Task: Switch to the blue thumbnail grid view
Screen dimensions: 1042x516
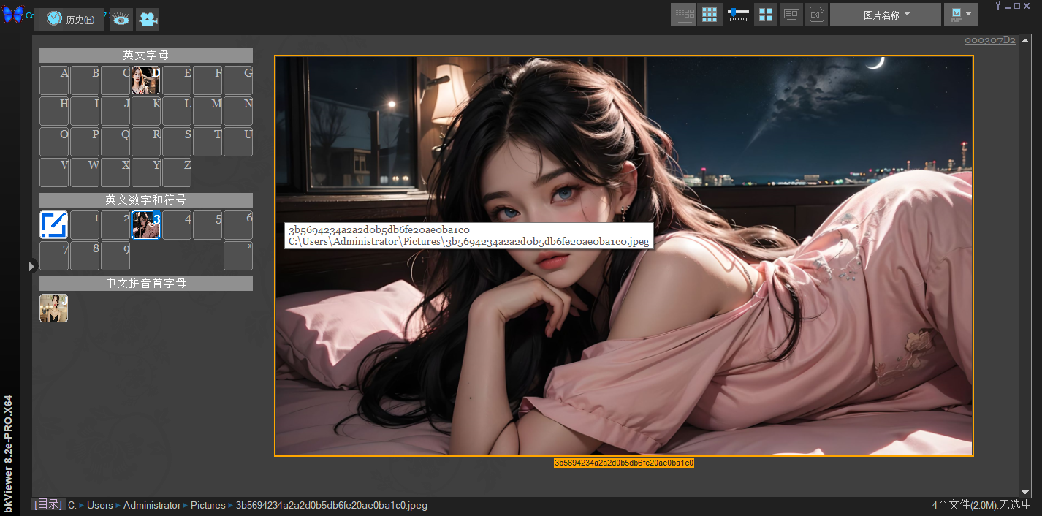Action: pos(709,13)
